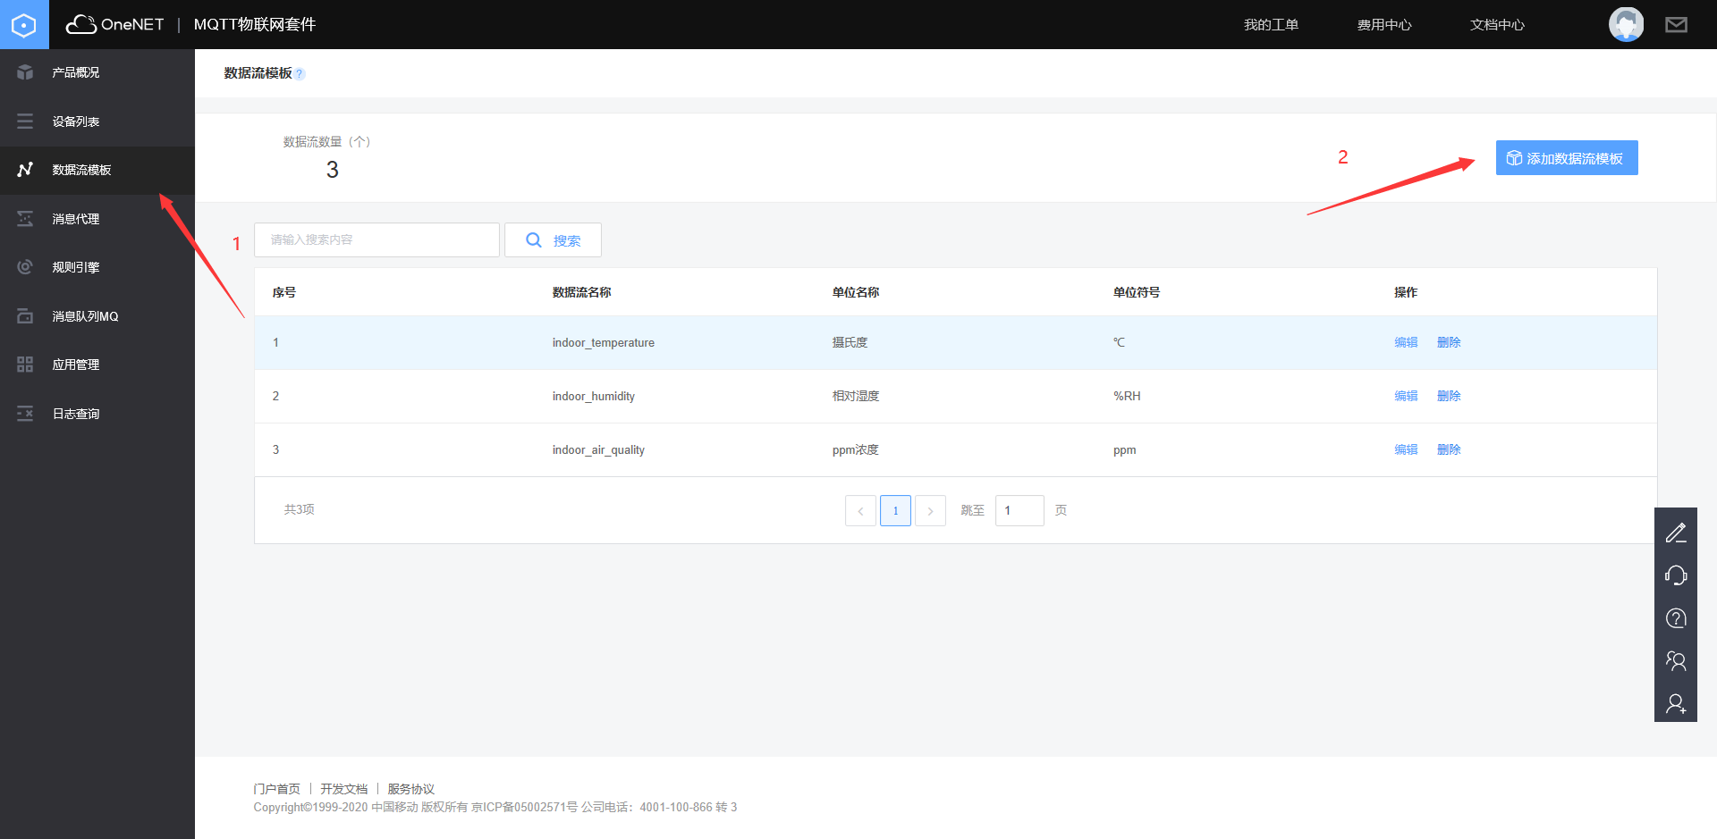
Task: Click the OneNET hexagon home icon
Action: [x=24, y=24]
